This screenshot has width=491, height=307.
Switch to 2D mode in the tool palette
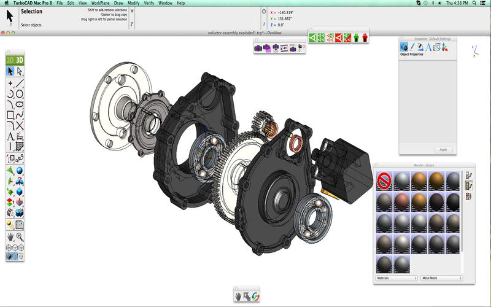pos(10,60)
